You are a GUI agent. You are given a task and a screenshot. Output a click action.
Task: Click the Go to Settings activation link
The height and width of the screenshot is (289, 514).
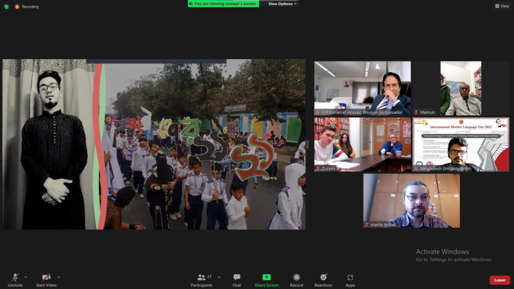[454, 259]
